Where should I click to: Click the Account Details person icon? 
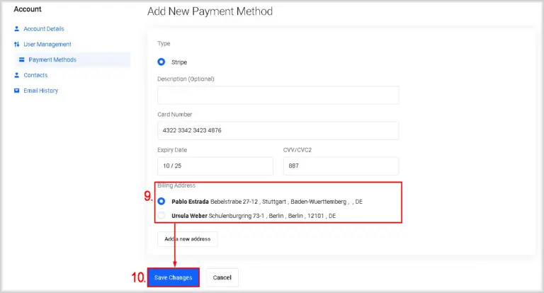point(17,29)
